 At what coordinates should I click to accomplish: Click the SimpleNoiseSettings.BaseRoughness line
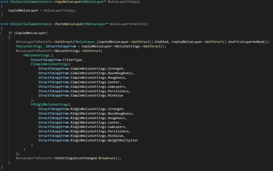tap(86, 73)
